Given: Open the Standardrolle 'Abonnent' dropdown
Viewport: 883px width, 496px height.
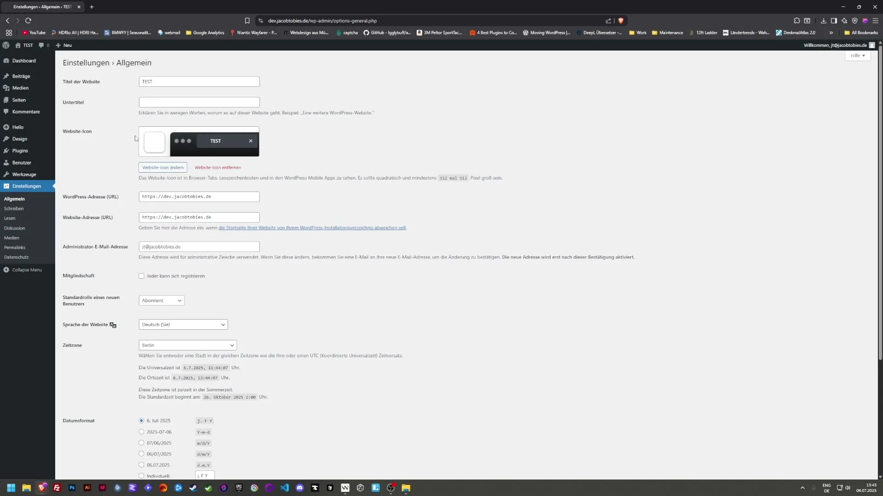Looking at the screenshot, I should coord(161,300).
